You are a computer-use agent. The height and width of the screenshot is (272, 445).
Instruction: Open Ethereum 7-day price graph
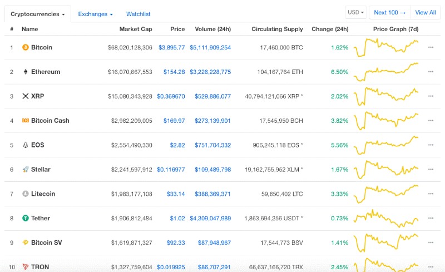pos(386,72)
